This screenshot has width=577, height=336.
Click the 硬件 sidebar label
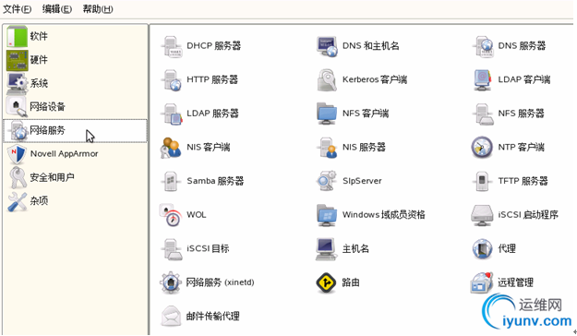39,60
